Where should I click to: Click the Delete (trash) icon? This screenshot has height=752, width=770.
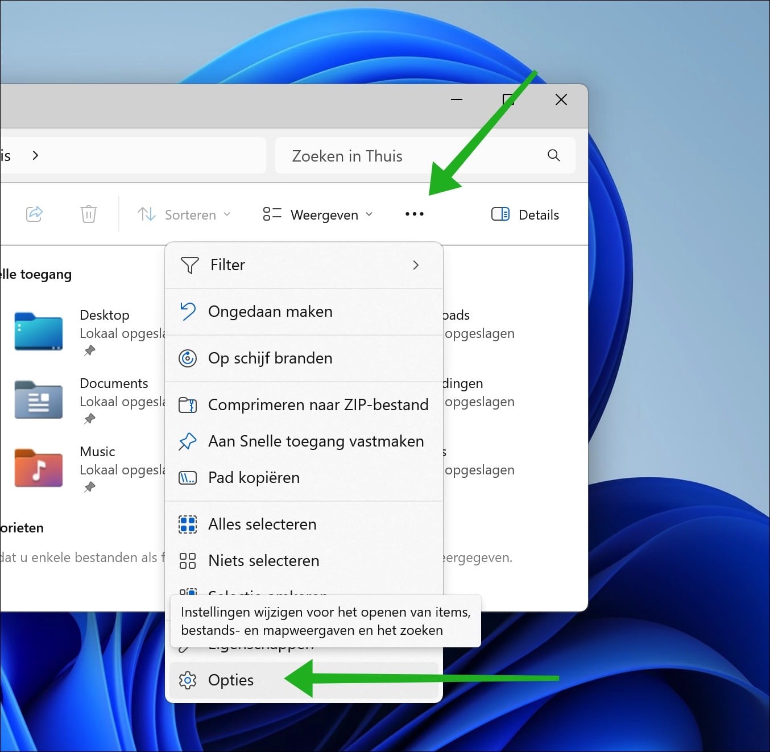coord(88,214)
